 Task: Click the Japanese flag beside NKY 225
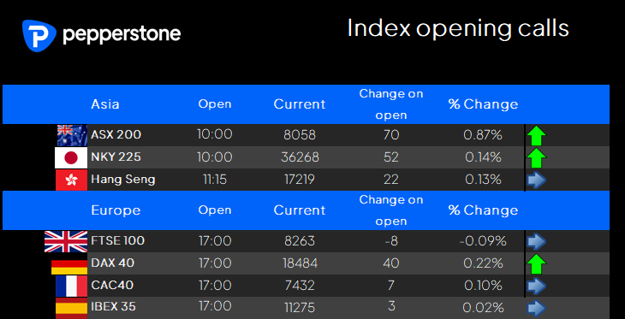(71, 157)
